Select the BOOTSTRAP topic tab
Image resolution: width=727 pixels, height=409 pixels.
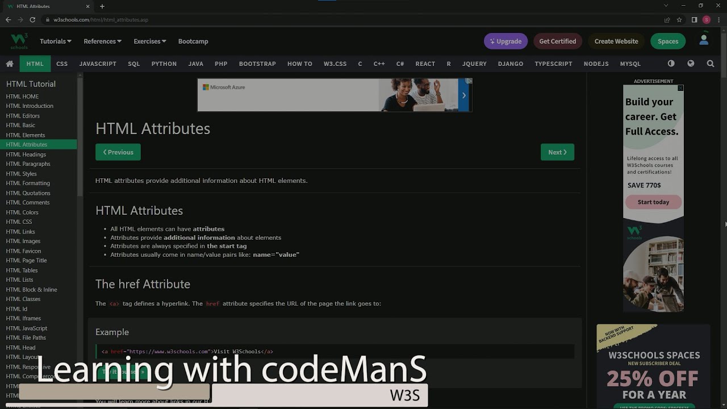(257, 64)
